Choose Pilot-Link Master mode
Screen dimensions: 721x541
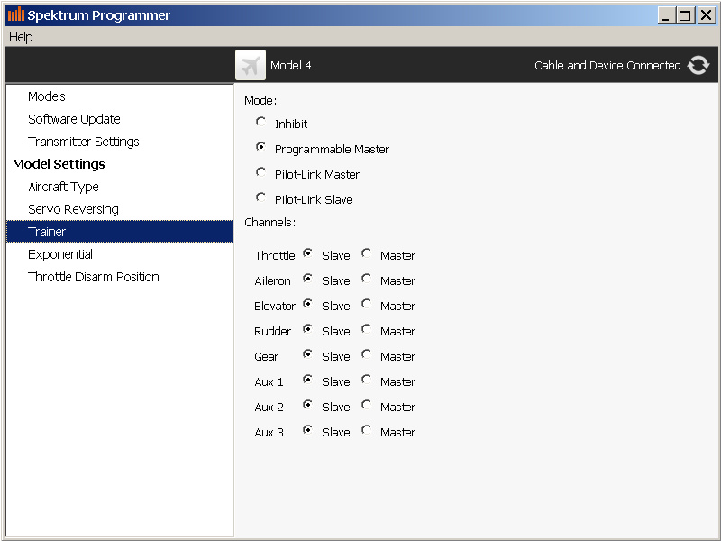point(260,172)
